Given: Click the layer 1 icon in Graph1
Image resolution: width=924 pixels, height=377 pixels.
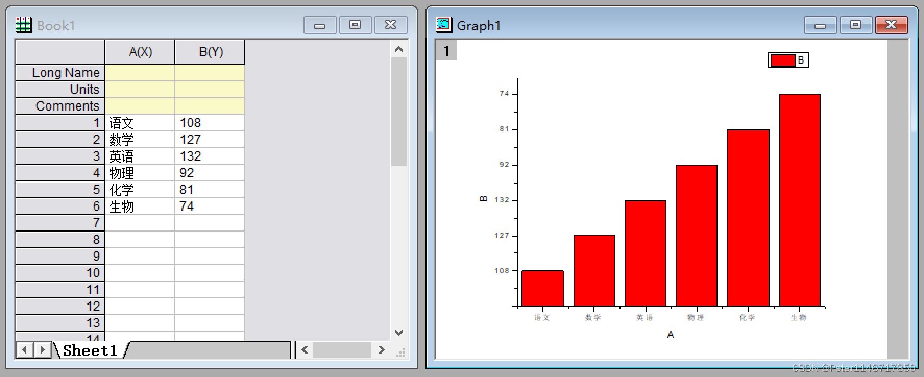Looking at the screenshot, I should 446,51.
